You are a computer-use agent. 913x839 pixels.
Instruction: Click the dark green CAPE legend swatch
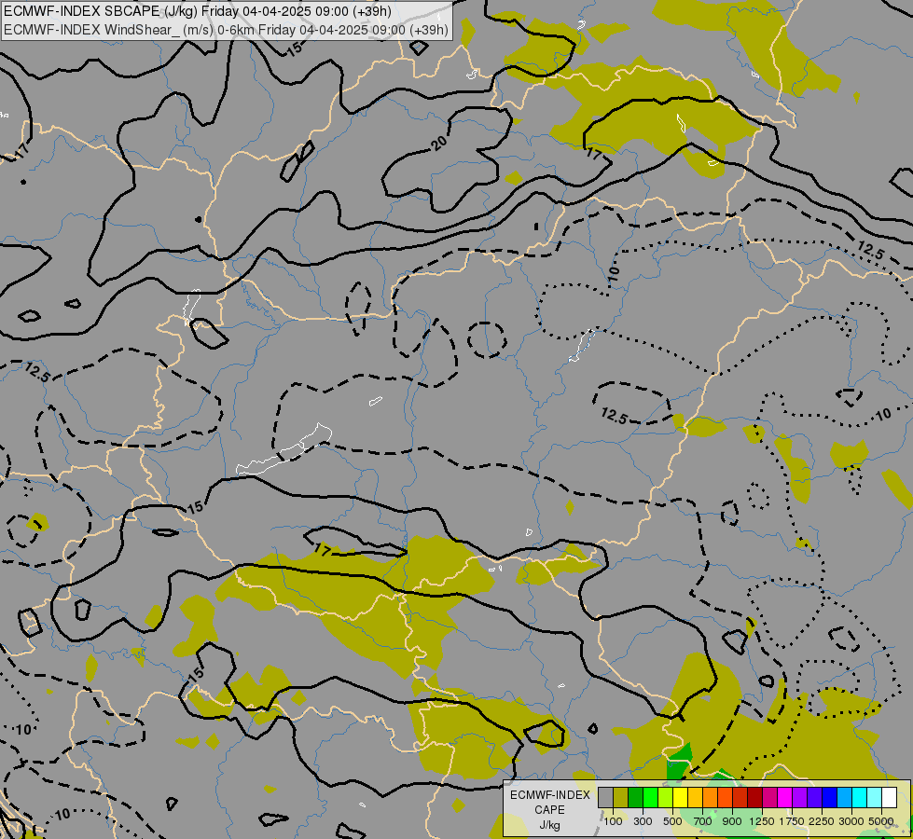click(635, 798)
